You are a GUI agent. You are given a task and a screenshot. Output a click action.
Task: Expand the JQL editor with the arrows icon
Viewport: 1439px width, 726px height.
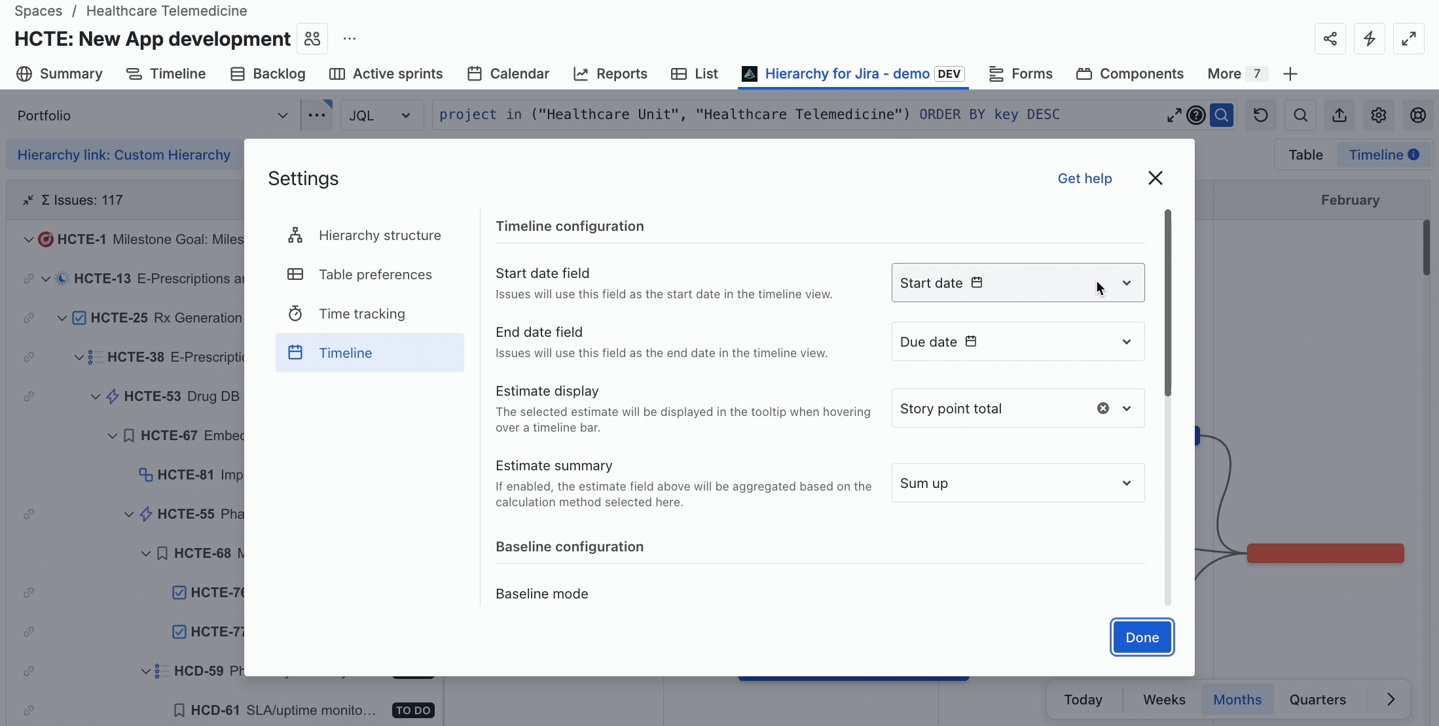click(x=1174, y=115)
